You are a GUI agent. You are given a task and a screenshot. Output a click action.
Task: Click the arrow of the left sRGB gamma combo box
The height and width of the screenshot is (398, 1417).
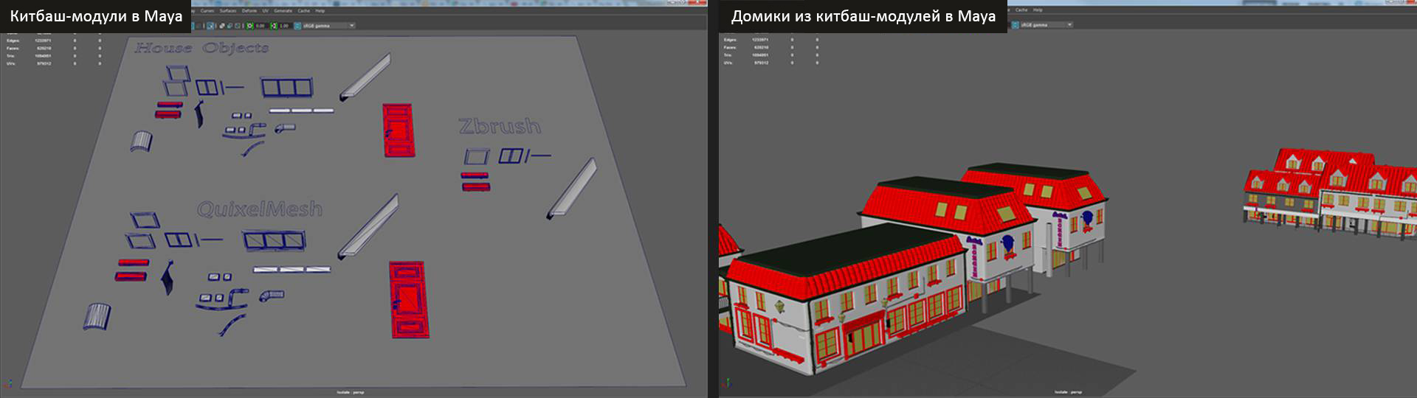[351, 26]
